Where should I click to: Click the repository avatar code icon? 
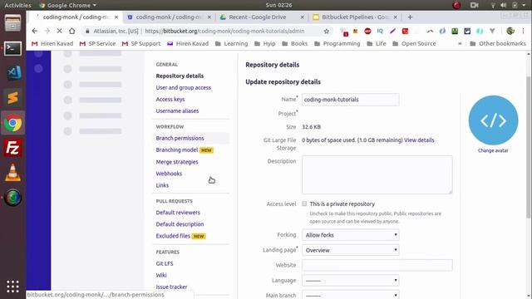[493, 120]
